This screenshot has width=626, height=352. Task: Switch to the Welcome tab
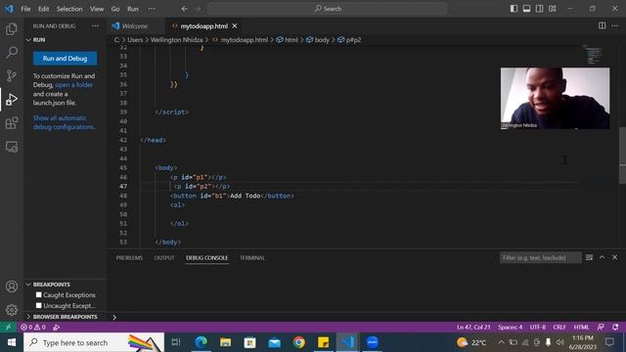135,26
